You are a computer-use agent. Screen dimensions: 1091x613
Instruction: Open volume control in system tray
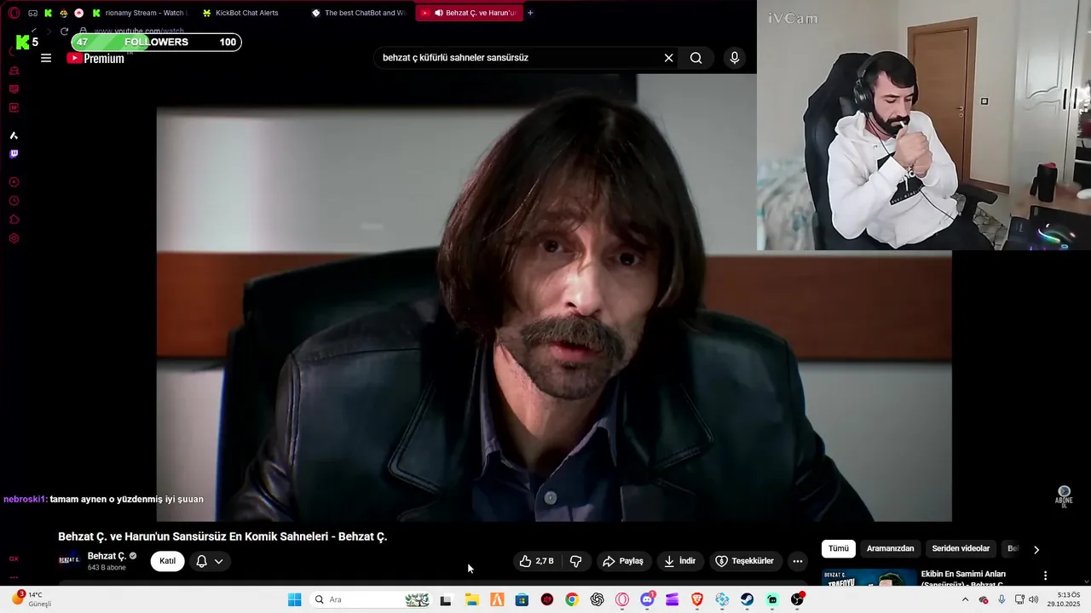1033,599
